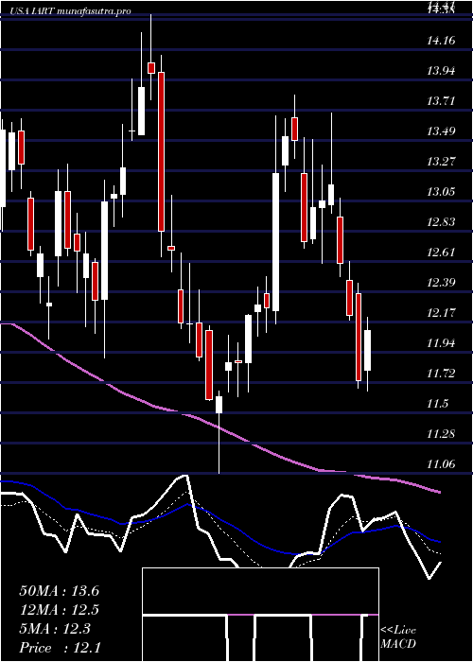This screenshot has width=473, height=662.
Task: Select the 13.71 price level label
Action: 441,101
